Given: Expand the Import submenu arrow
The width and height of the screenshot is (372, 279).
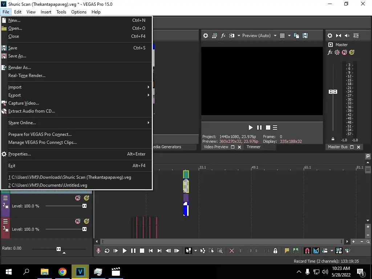Looking at the screenshot, I should click(149, 87).
